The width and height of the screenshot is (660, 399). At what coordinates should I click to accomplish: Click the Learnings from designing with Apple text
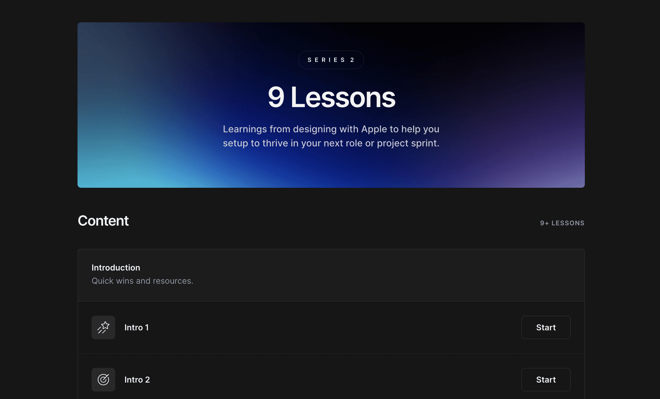tap(331, 129)
